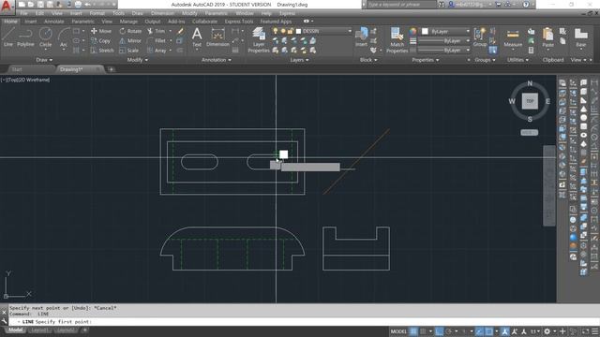Expand the Annotation panel

click(217, 60)
